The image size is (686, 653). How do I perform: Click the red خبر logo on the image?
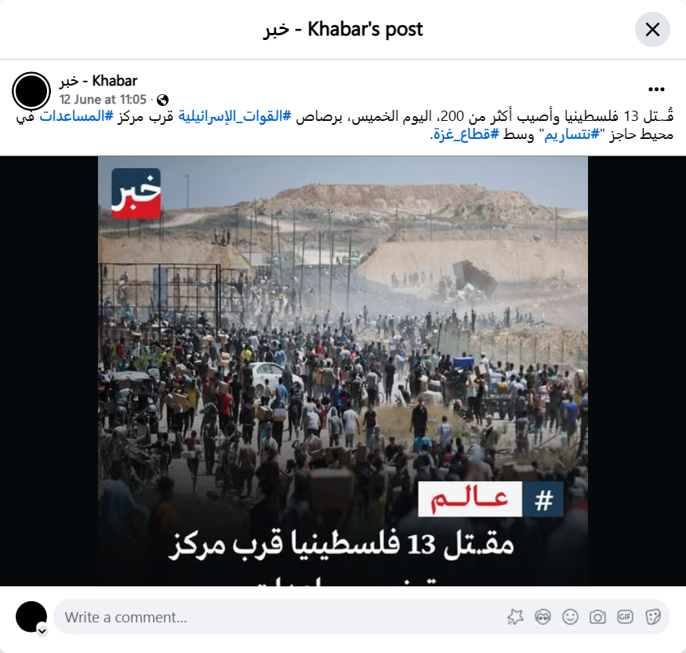(136, 193)
